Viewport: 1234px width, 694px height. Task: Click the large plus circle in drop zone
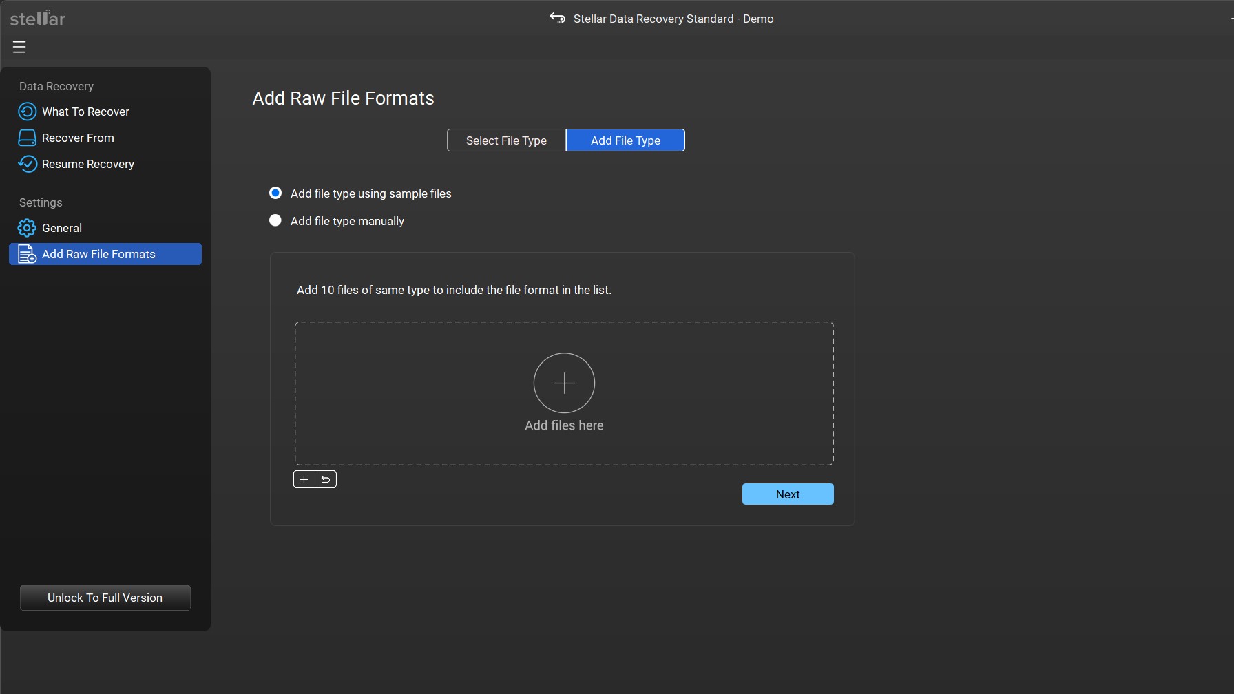564,383
